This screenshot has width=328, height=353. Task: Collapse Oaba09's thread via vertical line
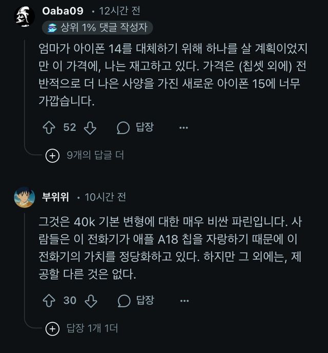pos(25,92)
